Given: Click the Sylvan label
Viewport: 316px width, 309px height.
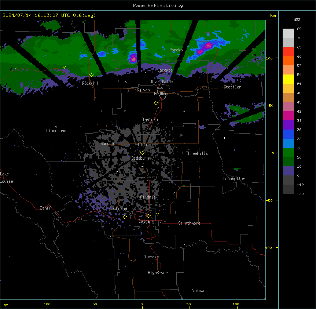Looking at the screenshot, I should tap(143, 90).
